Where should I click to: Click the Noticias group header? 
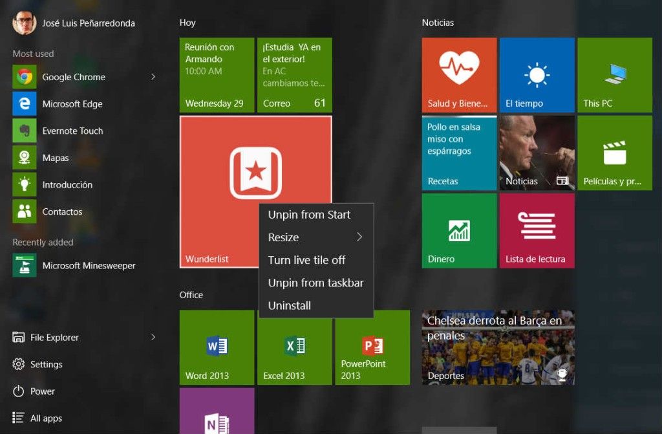(x=438, y=23)
